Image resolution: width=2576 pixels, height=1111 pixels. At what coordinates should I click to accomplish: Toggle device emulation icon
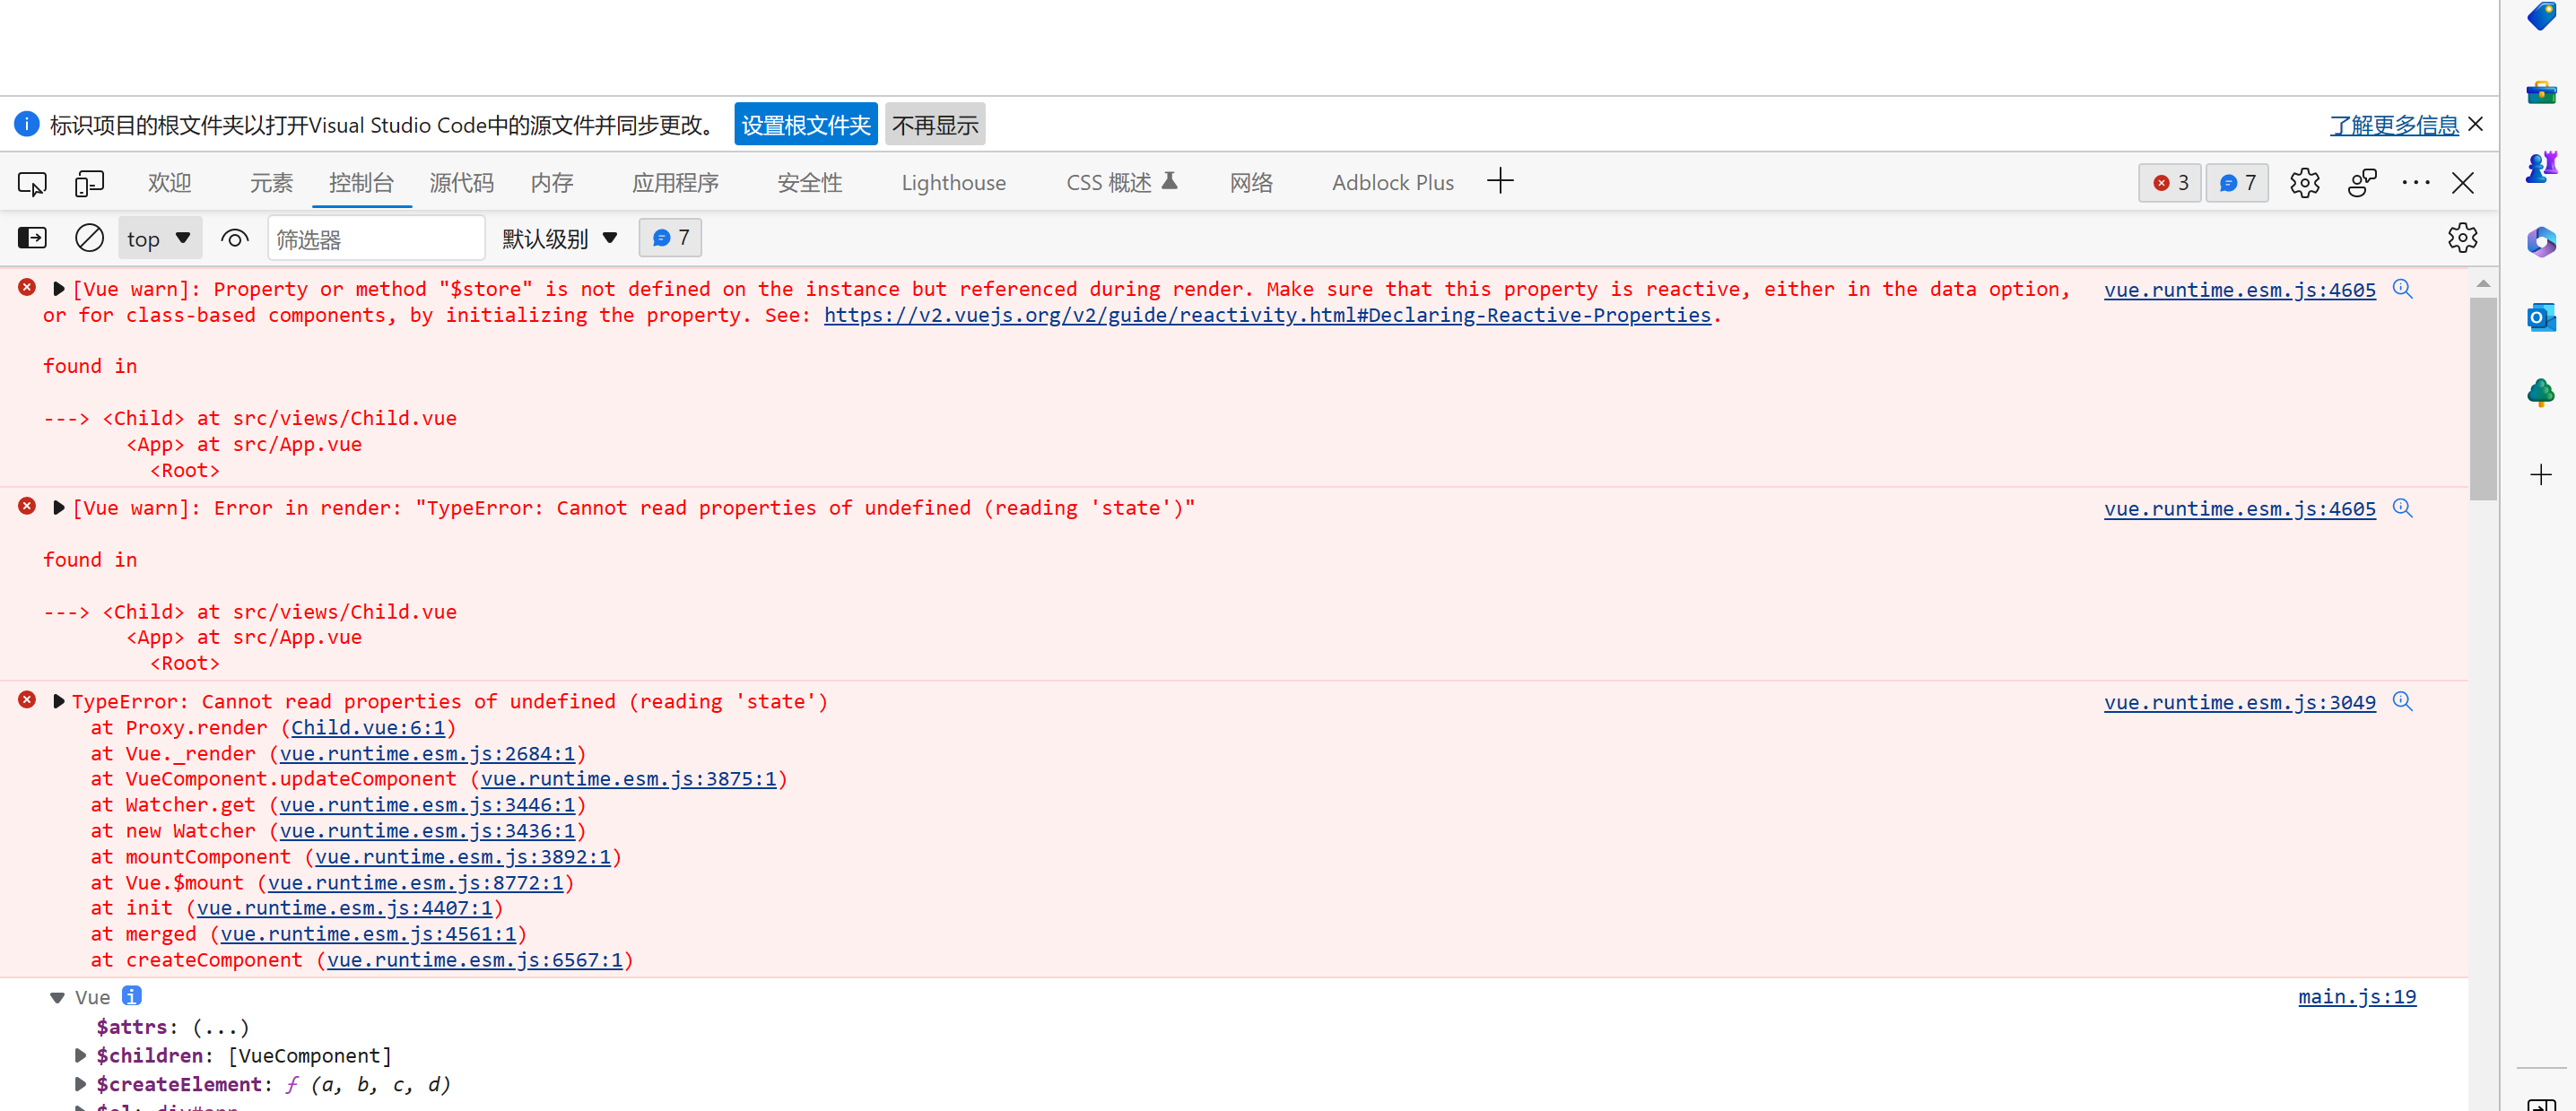(x=89, y=183)
